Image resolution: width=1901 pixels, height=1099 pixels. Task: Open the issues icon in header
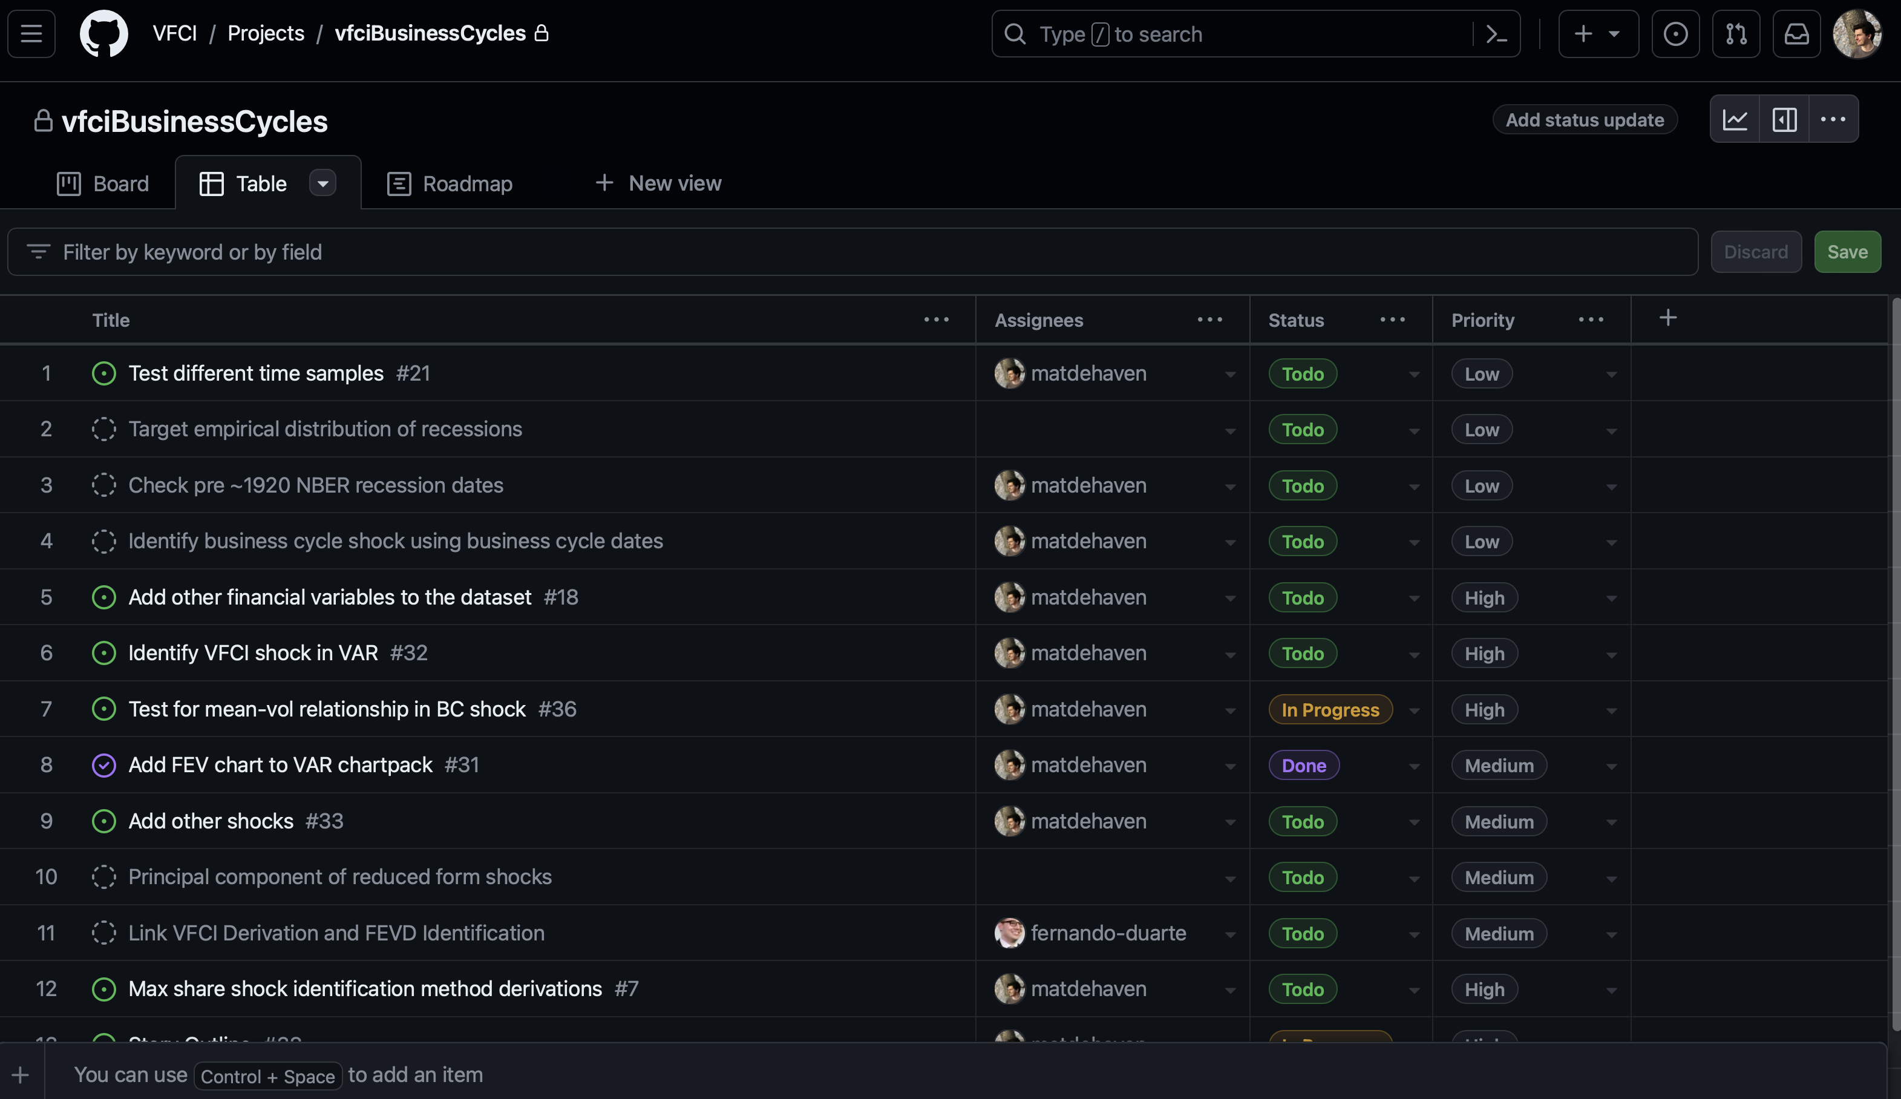[1675, 34]
